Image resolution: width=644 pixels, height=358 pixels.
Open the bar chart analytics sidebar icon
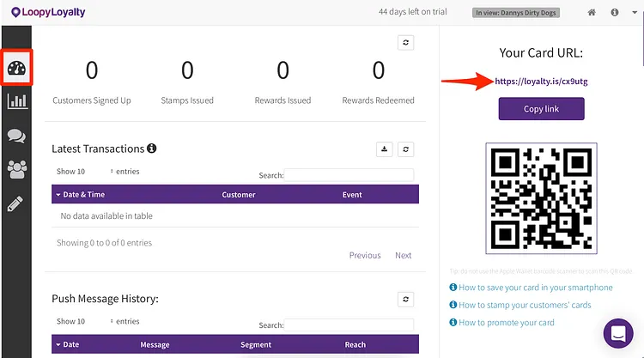coord(17,100)
